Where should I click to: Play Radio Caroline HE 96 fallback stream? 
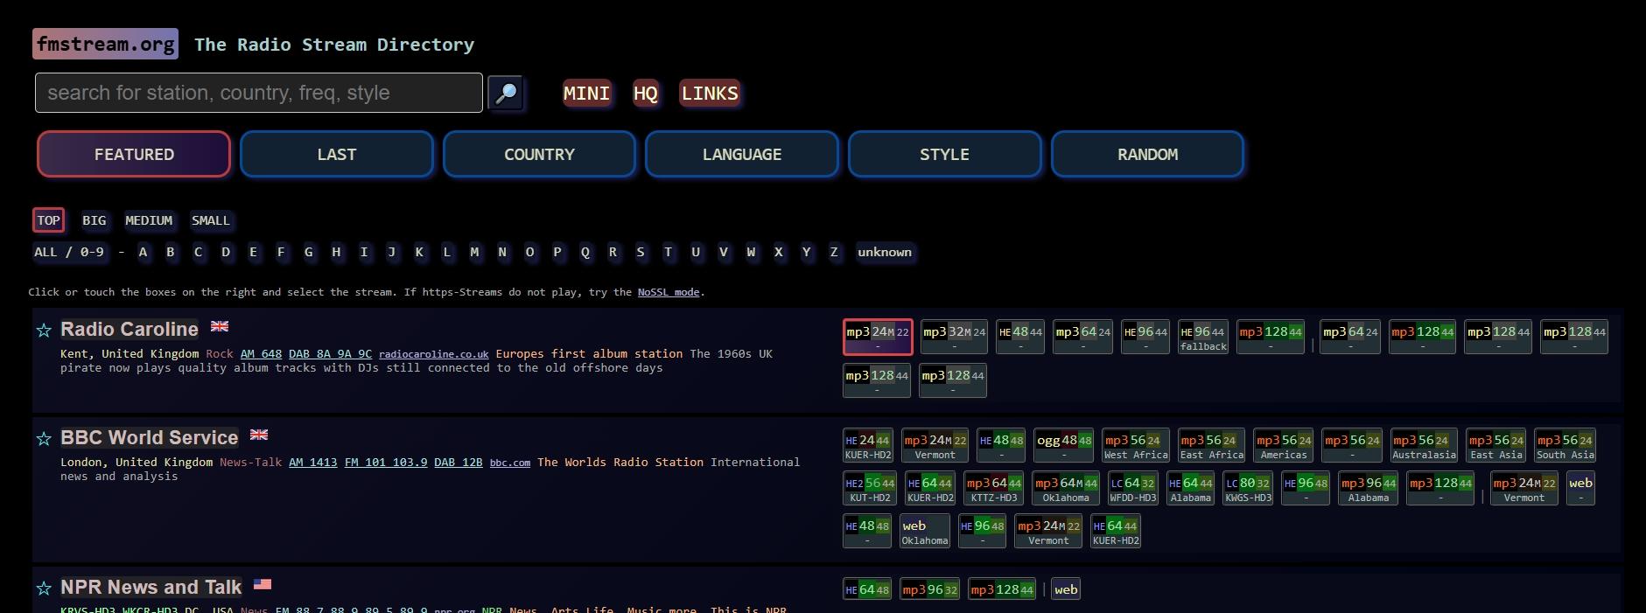pos(1203,338)
